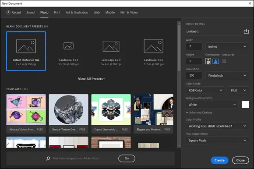Click the magnifier icon in Adobe Stock search
The image size is (254, 169).
click(x=48, y=158)
